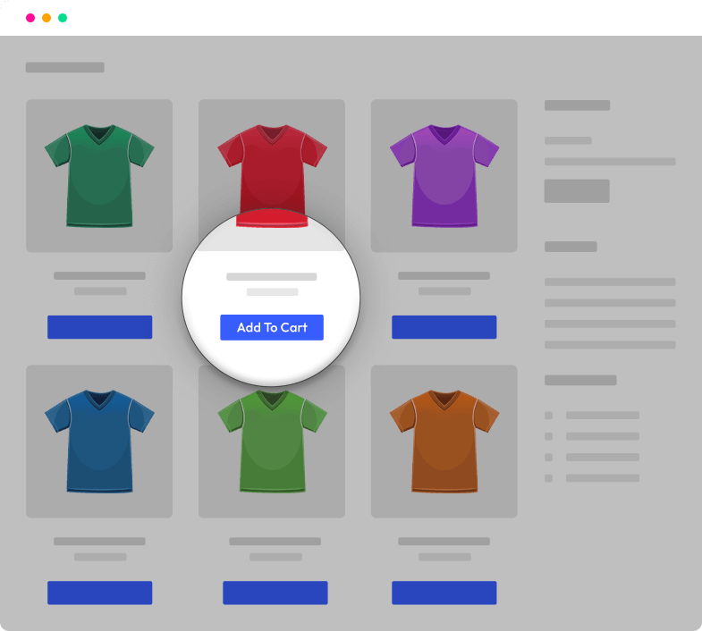Click the blue button under orange shirt
This screenshot has height=631, width=702.
444,593
